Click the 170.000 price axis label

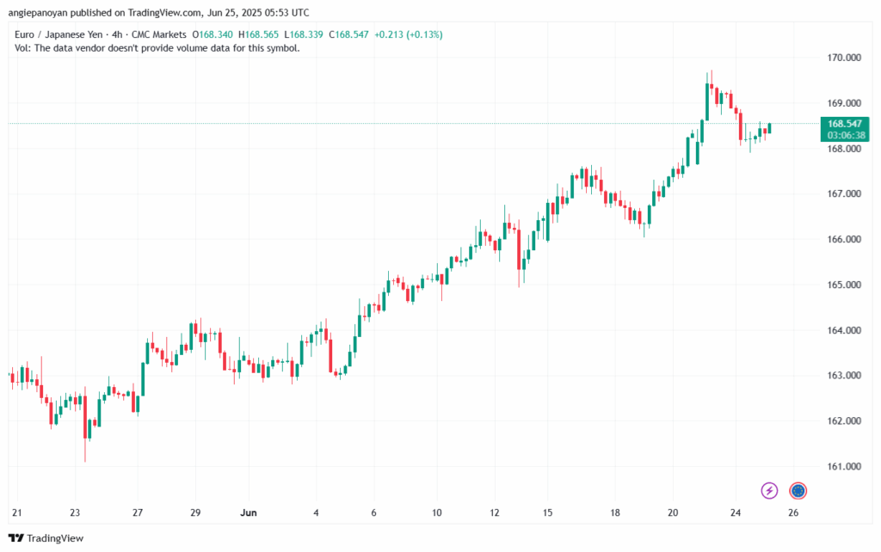[x=843, y=58]
